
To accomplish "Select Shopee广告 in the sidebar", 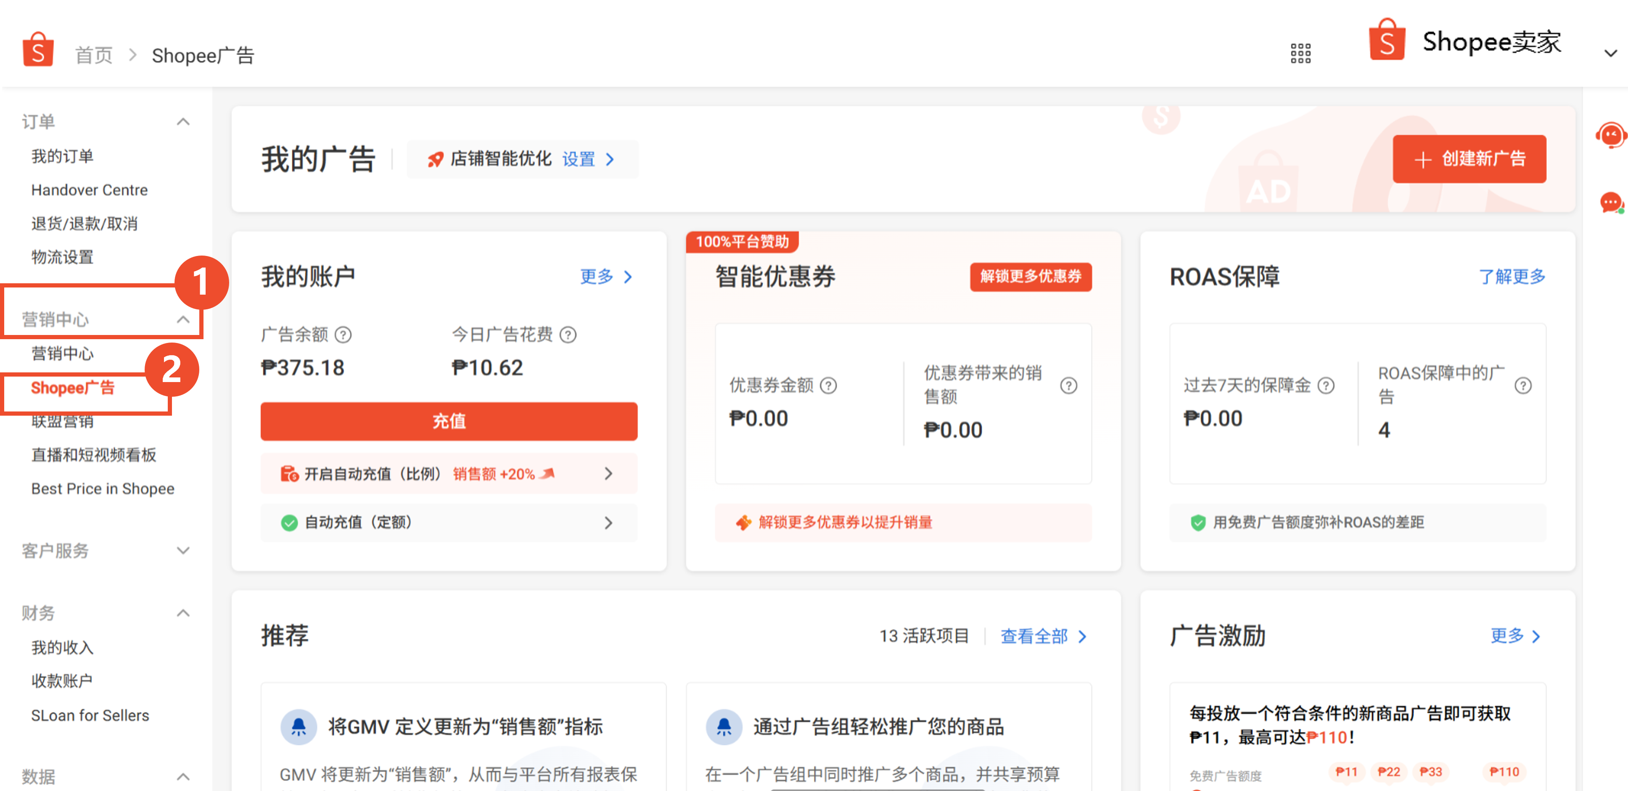I will pos(73,387).
